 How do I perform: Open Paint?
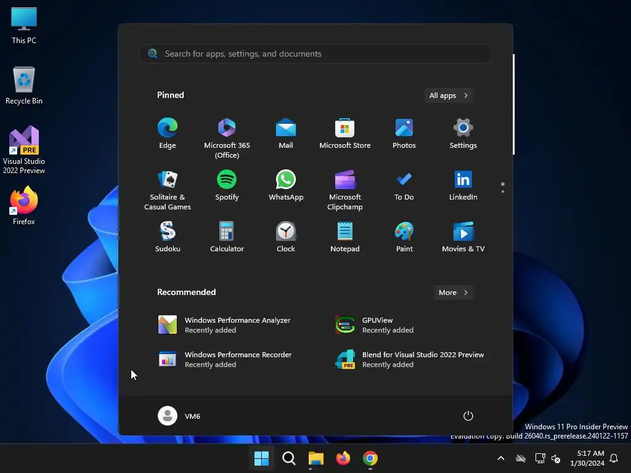point(404,237)
